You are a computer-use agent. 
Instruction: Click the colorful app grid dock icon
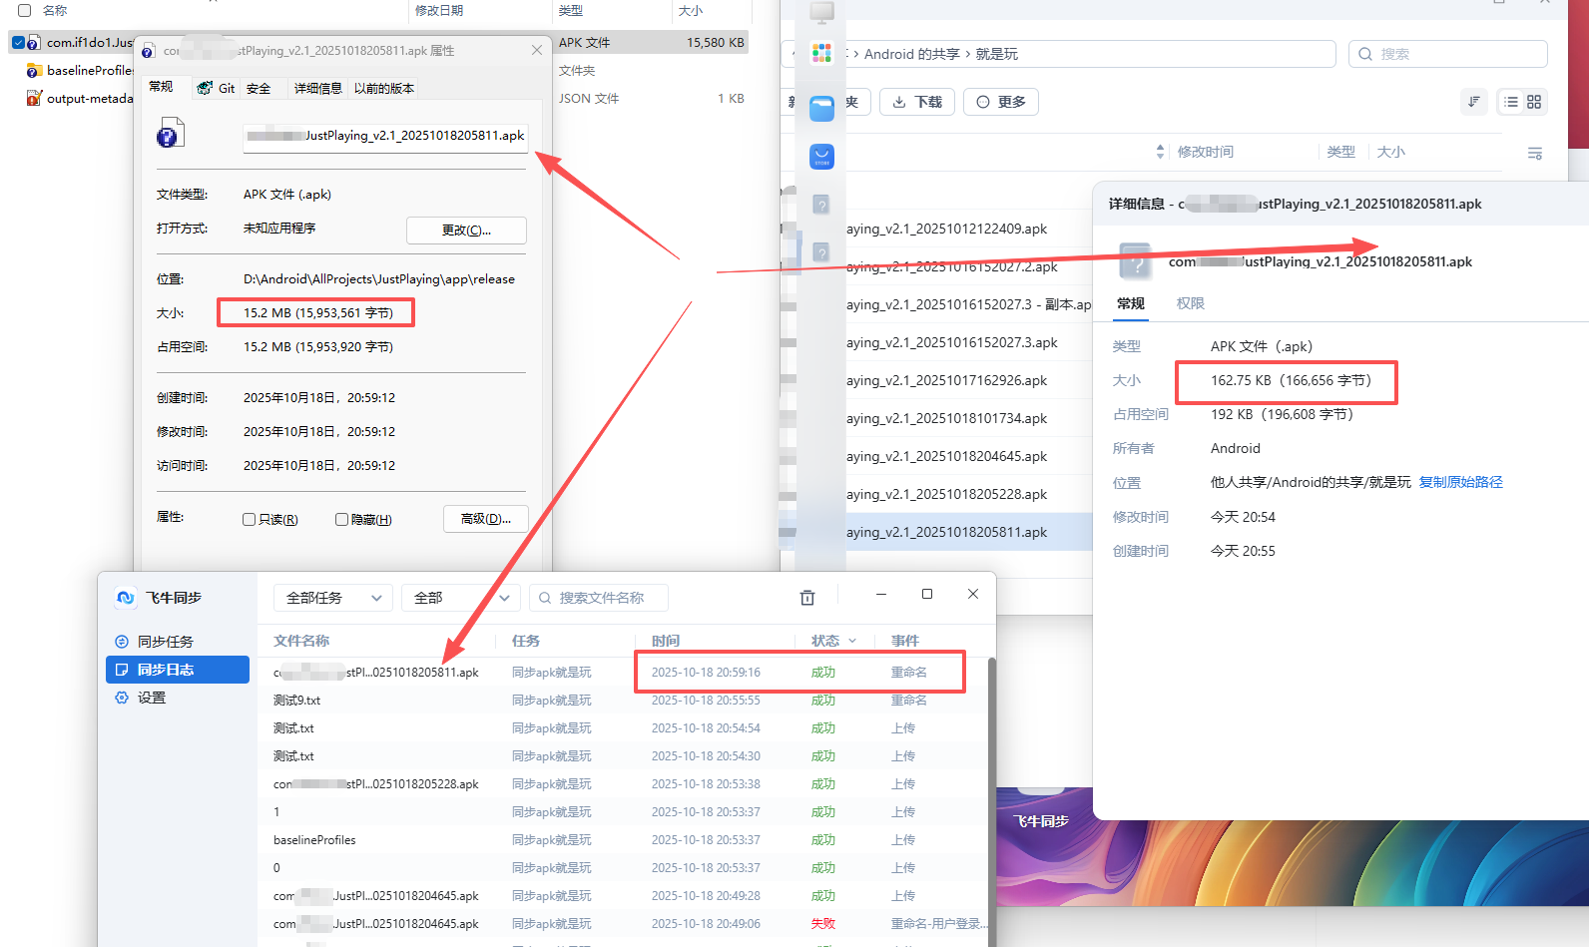tap(821, 53)
